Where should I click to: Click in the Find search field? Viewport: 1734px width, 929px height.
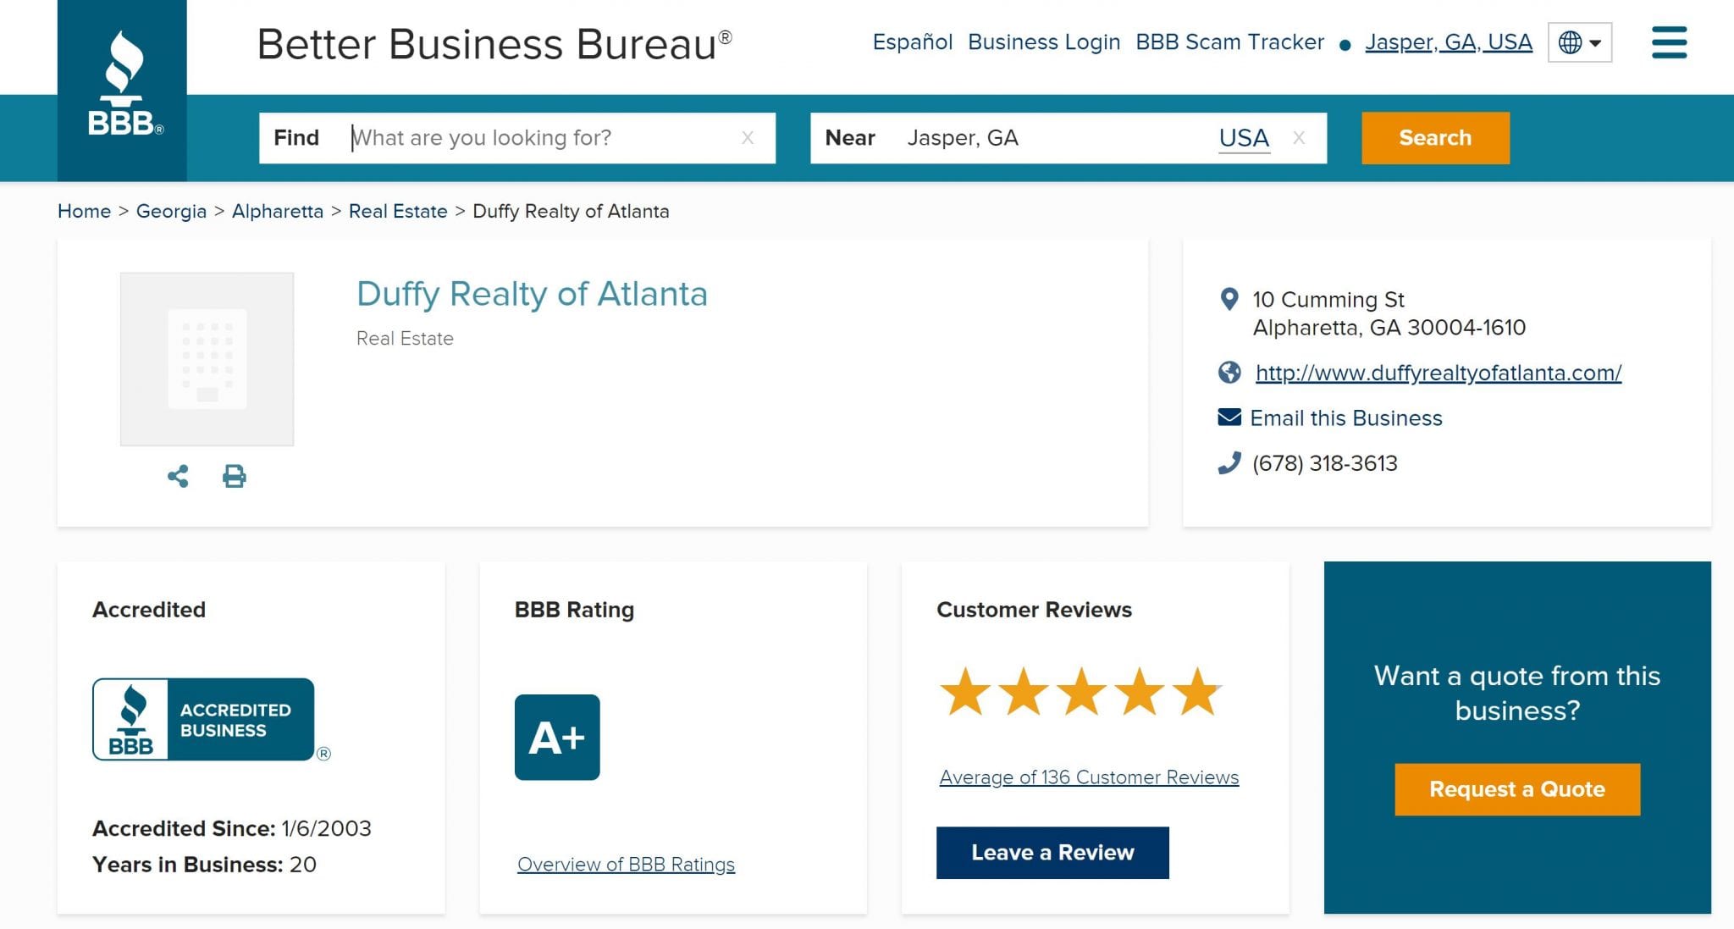542,138
